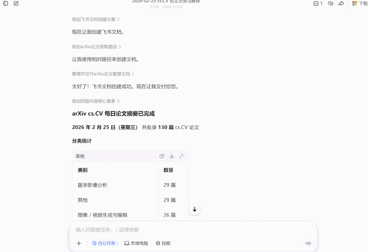Click the 表格 label on table header
Viewport: 368px width, 252px height.
point(80,156)
